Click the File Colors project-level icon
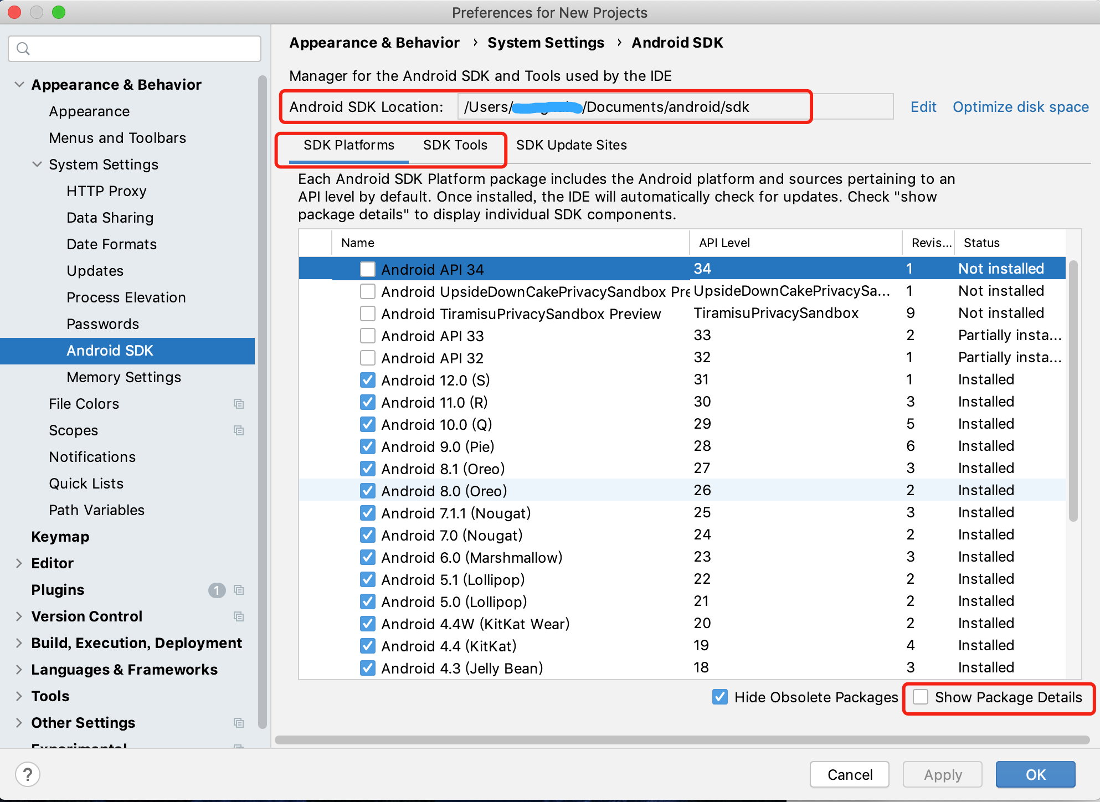1100x802 pixels. [239, 404]
